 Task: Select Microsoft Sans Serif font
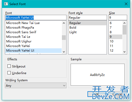point(34,32)
